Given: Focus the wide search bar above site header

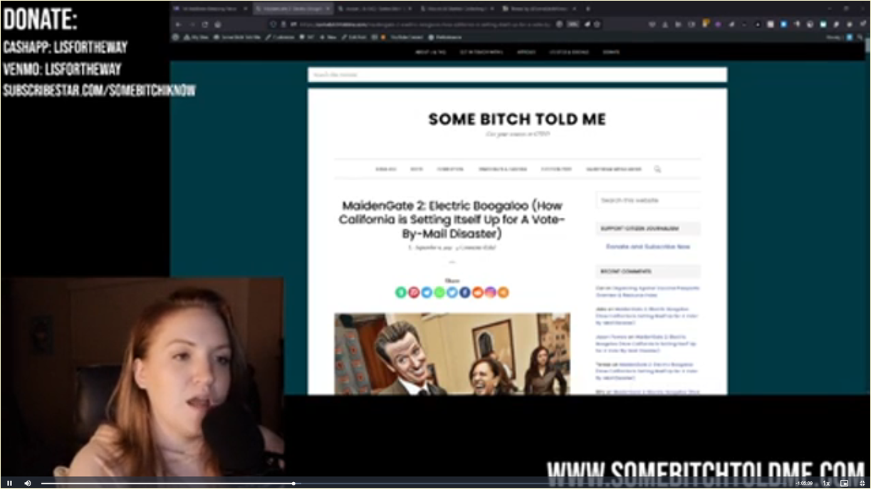Looking at the screenshot, I should (x=517, y=75).
